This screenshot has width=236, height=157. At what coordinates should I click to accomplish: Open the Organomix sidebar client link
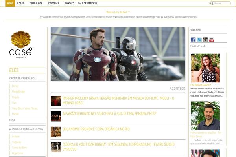click(17, 153)
